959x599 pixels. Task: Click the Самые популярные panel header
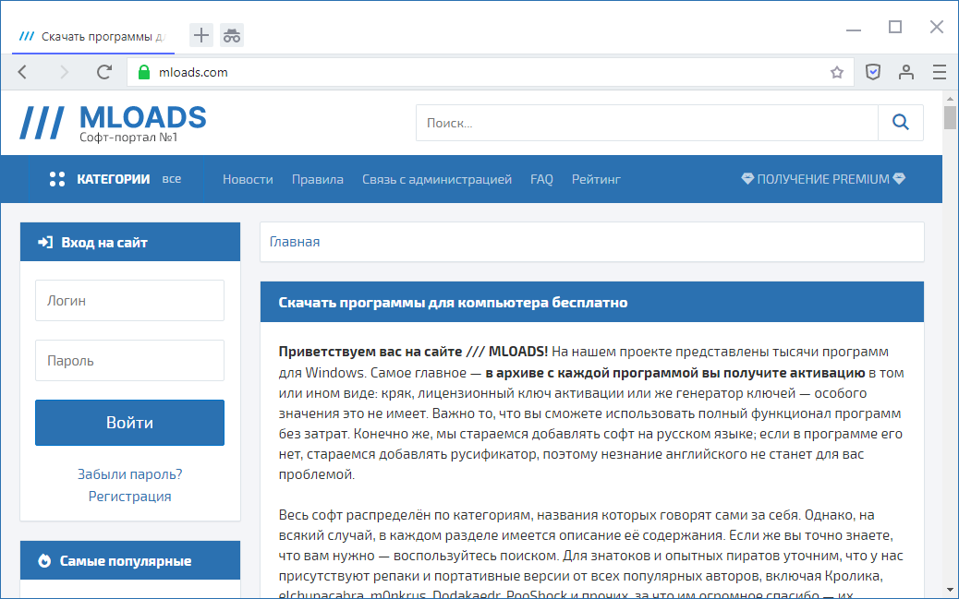130,560
